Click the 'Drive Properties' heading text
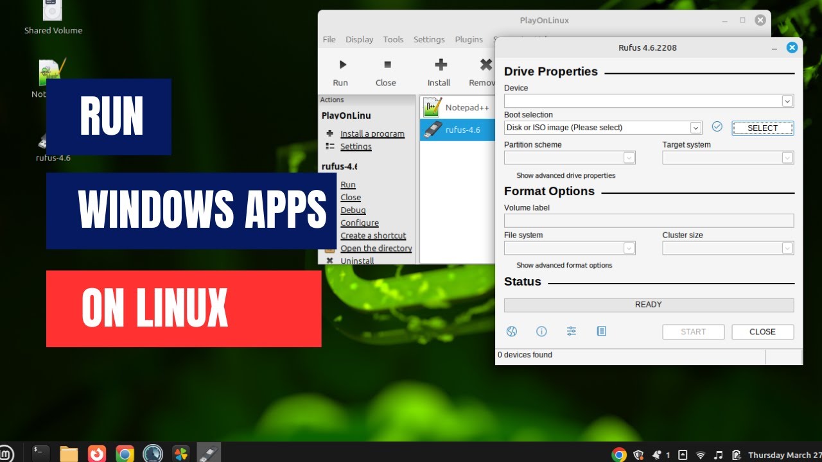 (551, 71)
